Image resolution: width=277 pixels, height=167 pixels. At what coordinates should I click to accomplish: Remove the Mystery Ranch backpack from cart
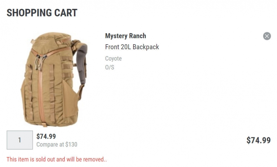[267, 36]
